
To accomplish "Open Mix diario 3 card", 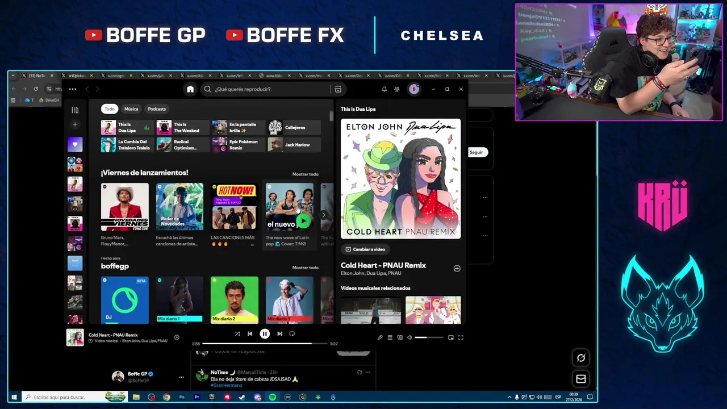I will pos(290,300).
